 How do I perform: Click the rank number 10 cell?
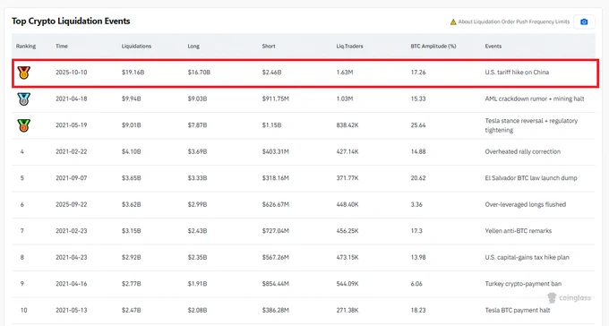(23, 310)
